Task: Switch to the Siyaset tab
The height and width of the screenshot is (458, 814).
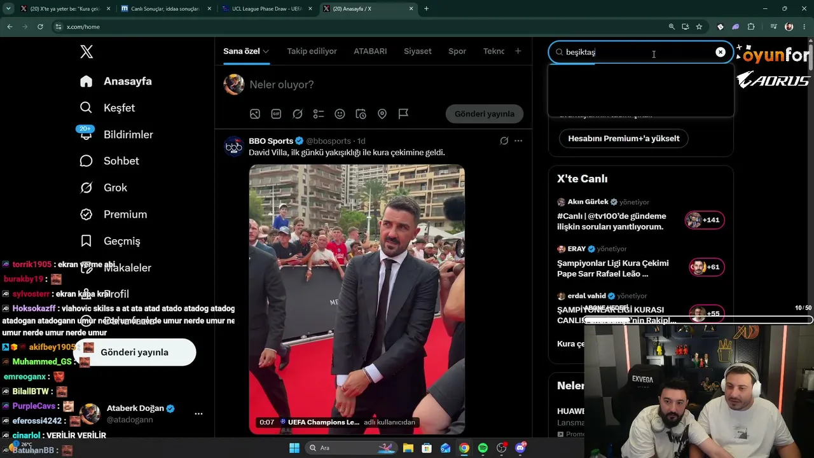Action: point(417,52)
